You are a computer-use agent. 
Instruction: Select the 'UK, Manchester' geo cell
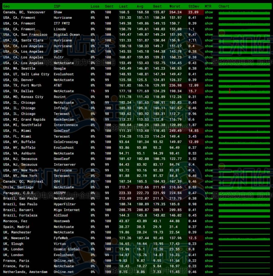point(17,232)
